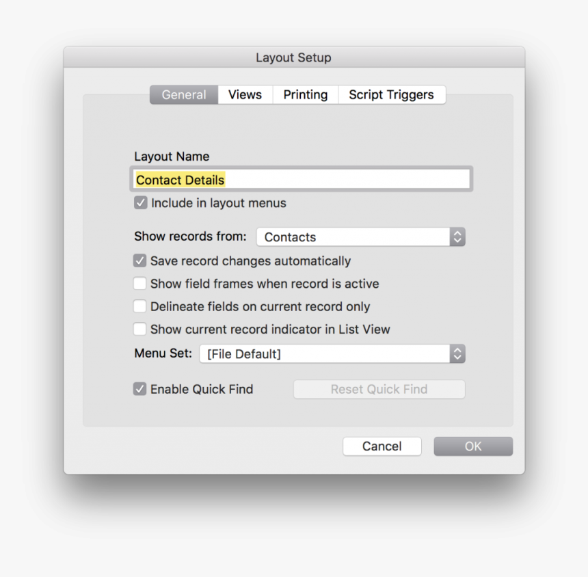
Task: Click the Menu Set stepper arrows
Action: pos(457,353)
